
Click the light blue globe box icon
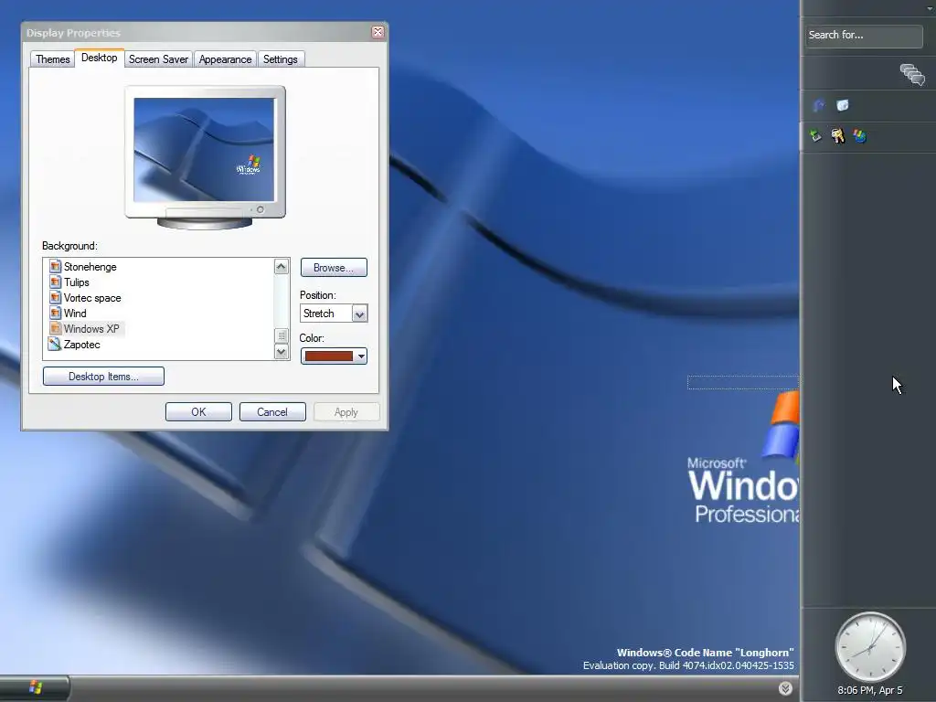pos(842,106)
